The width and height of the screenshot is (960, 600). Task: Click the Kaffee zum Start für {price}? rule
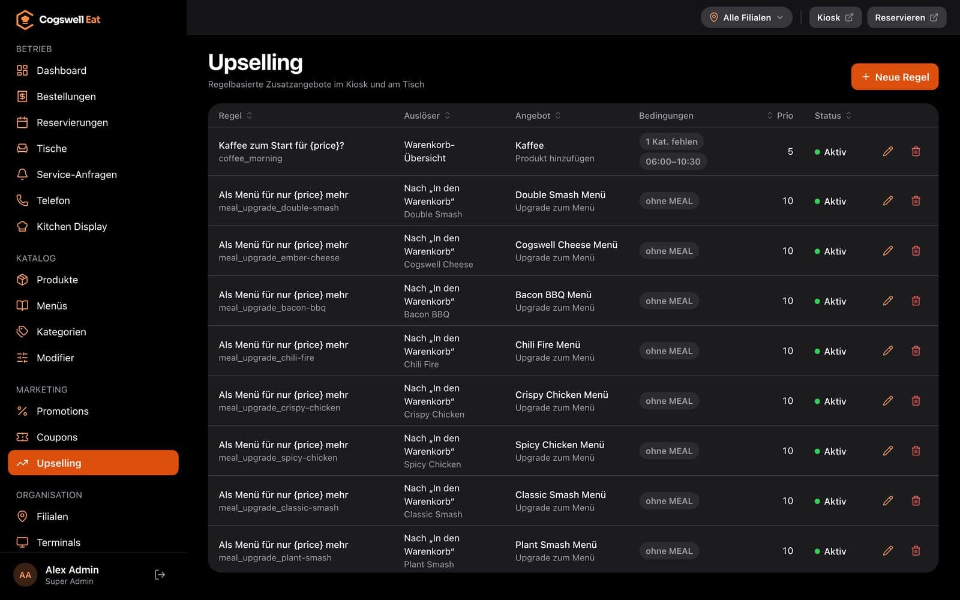pos(281,145)
